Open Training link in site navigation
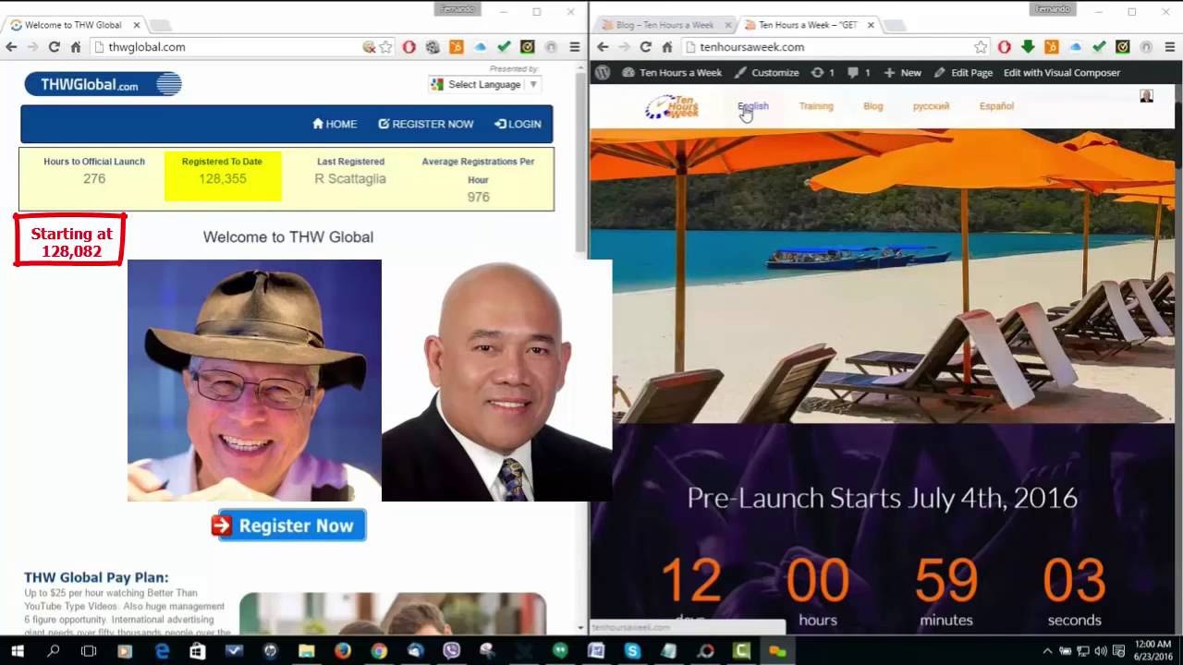1183x665 pixels. (x=816, y=106)
